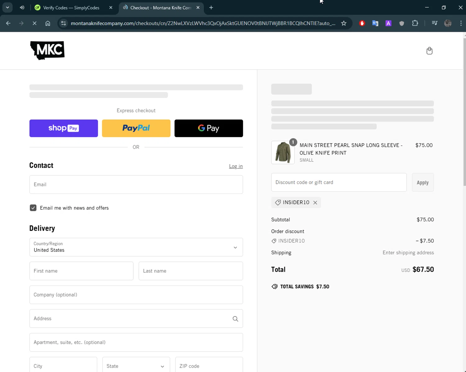Open the Google Translate extension
The width and height of the screenshot is (466, 372).
375,23
